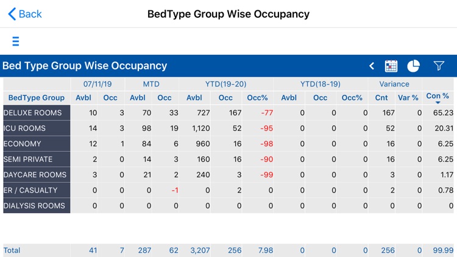The width and height of the screenshot is (457, 257).
Task: Tap the ECONOMY bed type row
Action: pos(37,144)
